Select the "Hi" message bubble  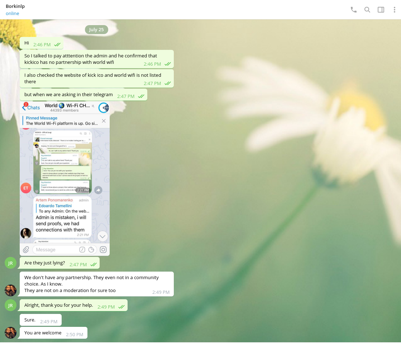click(42, 43)
